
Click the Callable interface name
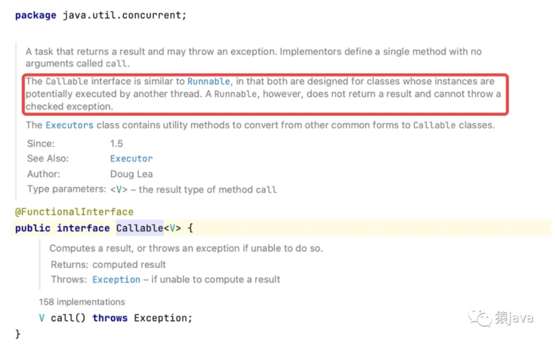click(139, 228)
